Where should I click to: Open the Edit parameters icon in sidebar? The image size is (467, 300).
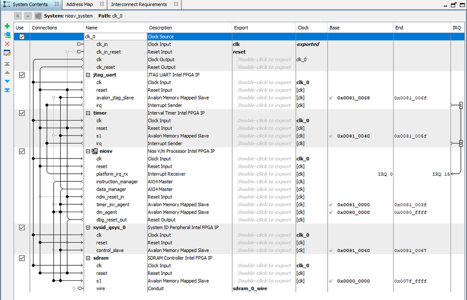coord(7,52)
